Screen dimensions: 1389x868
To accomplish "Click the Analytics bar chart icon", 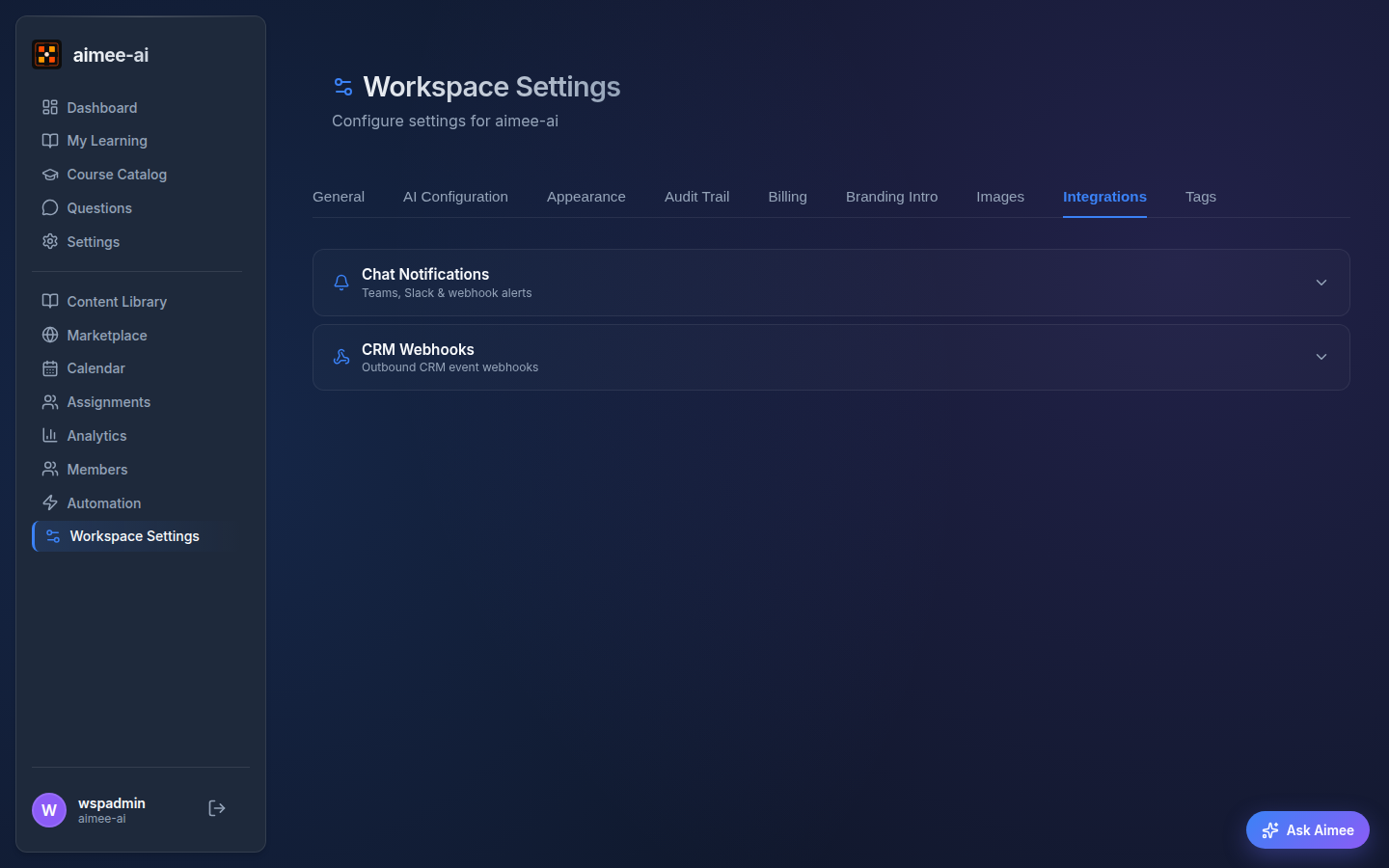I will [x=50, y=436].
